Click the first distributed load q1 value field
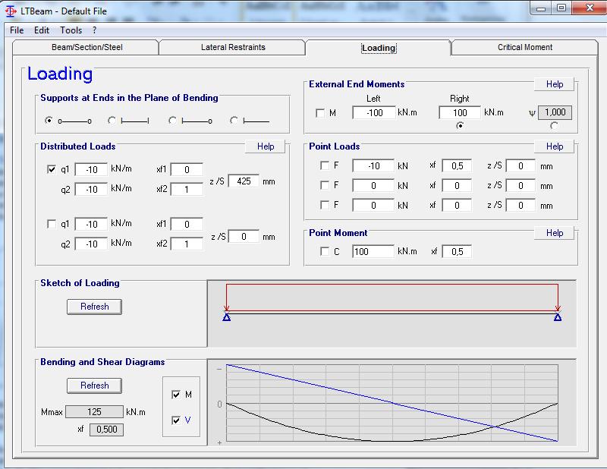 pos(91,170)
